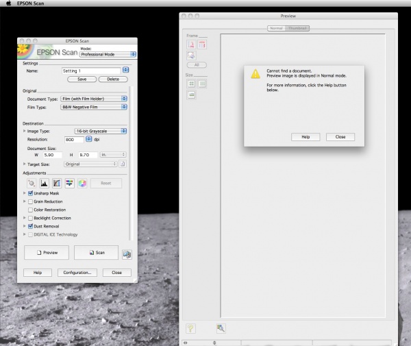Viewport: 411px width, 346px height.
Task: Click the delete marquee icon in Preview
Action: click(x=202, y=45)
